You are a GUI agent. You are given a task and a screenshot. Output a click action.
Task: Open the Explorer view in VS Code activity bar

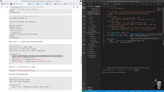pyautogui.click(x=84, y=7)
